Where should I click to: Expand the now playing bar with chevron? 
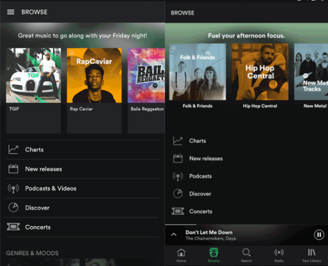pos(174,235)
